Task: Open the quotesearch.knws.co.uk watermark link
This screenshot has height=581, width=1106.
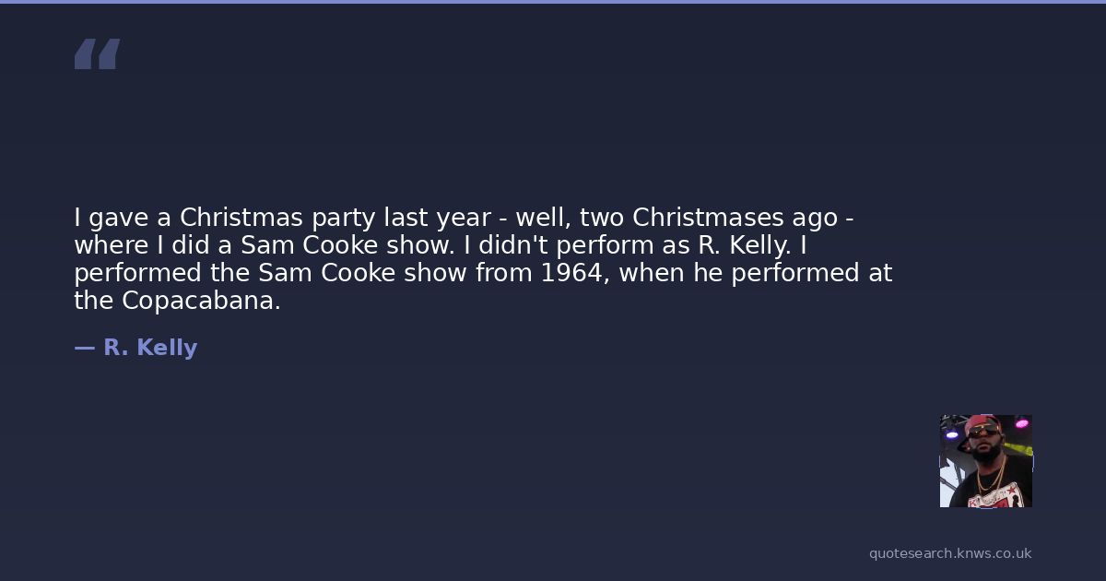Action: pyautogui.click(x=949, y=553)
